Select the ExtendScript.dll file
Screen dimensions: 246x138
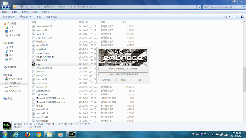click(x=43, y=38)
